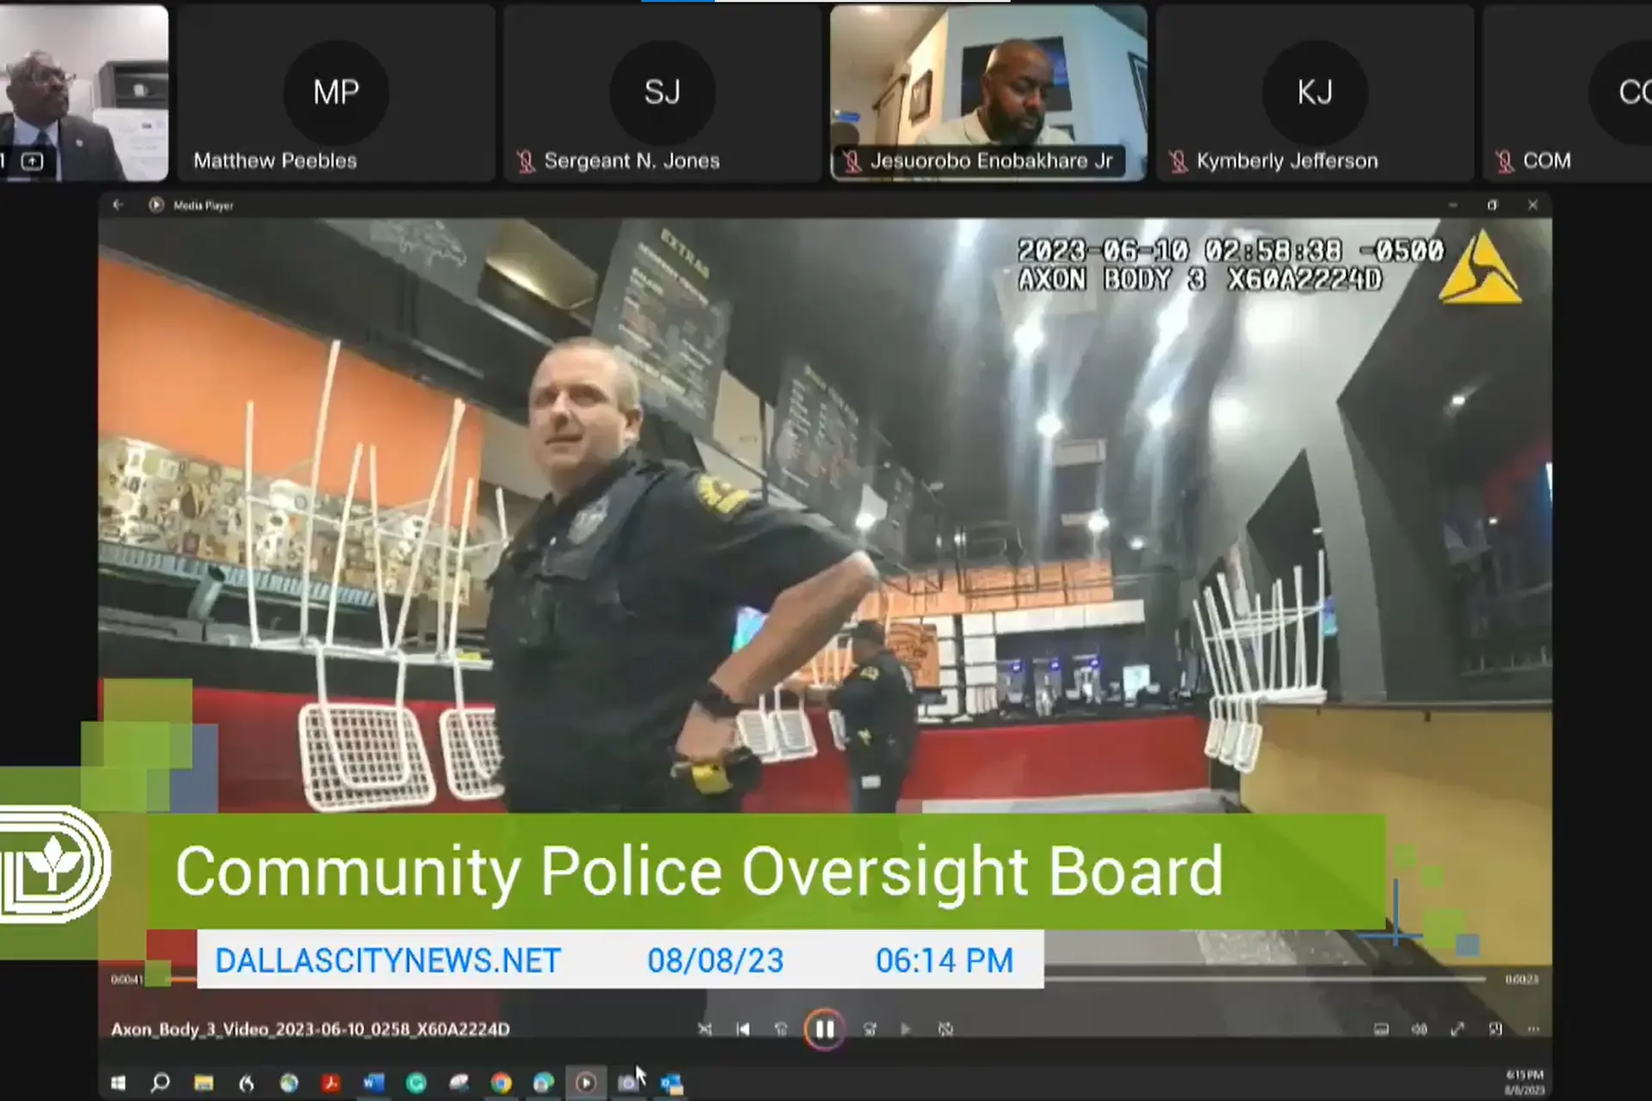The image size is (1652, 1101).
Task: Toggle shuffle in Media Player controls
Action: (x=705, y=1029)
